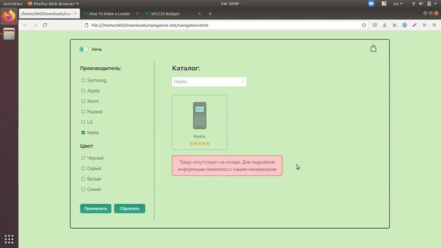The height and width of the screenshot is (248, 441).
Task: Click the purple pen extension icon
Action: coord(414,25)
